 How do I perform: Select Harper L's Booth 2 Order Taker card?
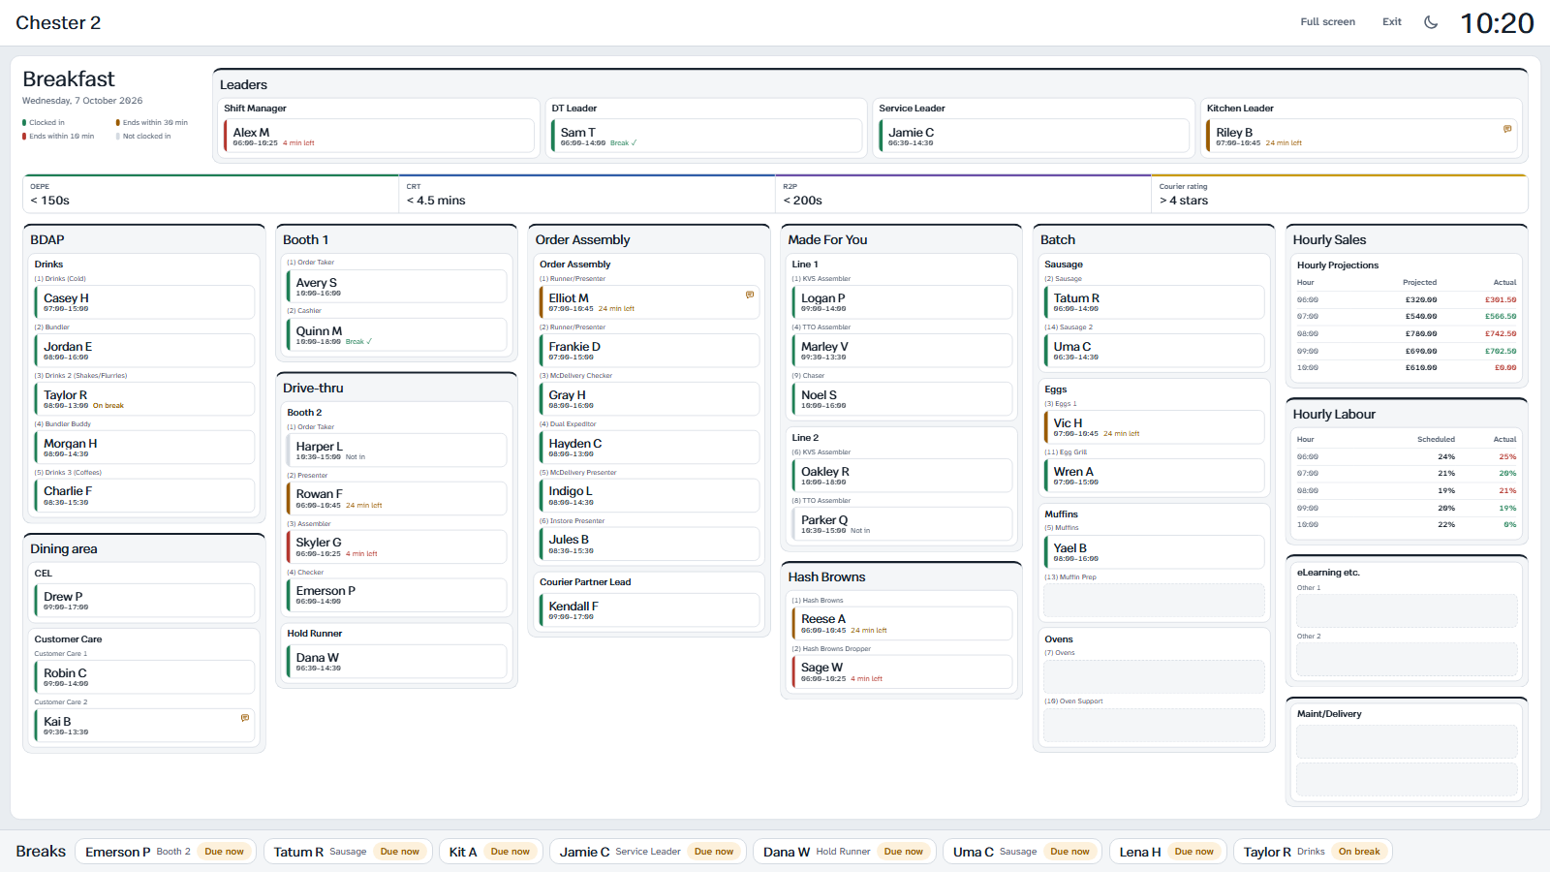[396, 450]
